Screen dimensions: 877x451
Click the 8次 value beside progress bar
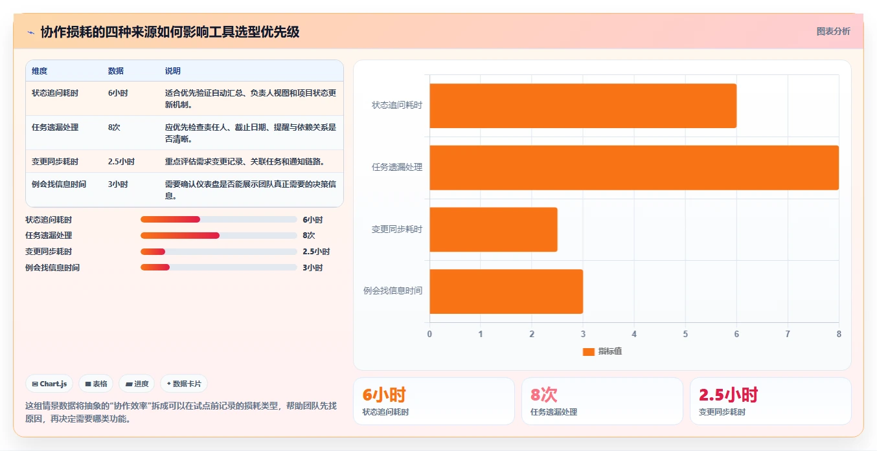[308, 236]
